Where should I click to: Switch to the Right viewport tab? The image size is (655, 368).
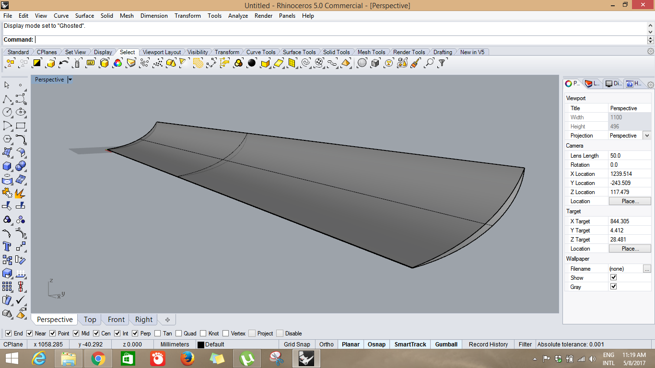pyautogui.click(x=143, y=320)
